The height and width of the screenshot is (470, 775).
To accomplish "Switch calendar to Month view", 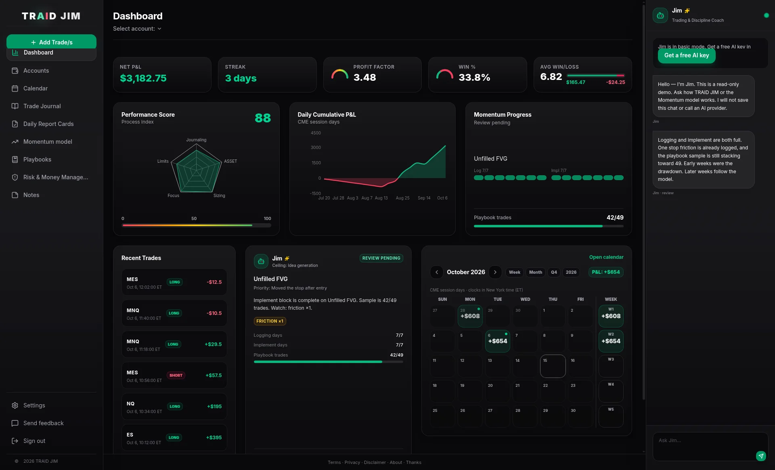I will tap(536, 272).
